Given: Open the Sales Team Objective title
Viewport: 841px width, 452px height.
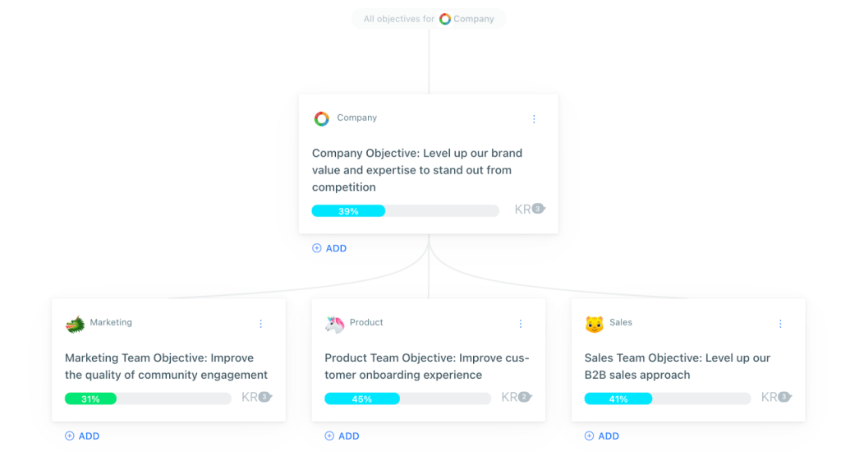Looking at the screenshot, I should pyautogui.click(x=677, y=367).
